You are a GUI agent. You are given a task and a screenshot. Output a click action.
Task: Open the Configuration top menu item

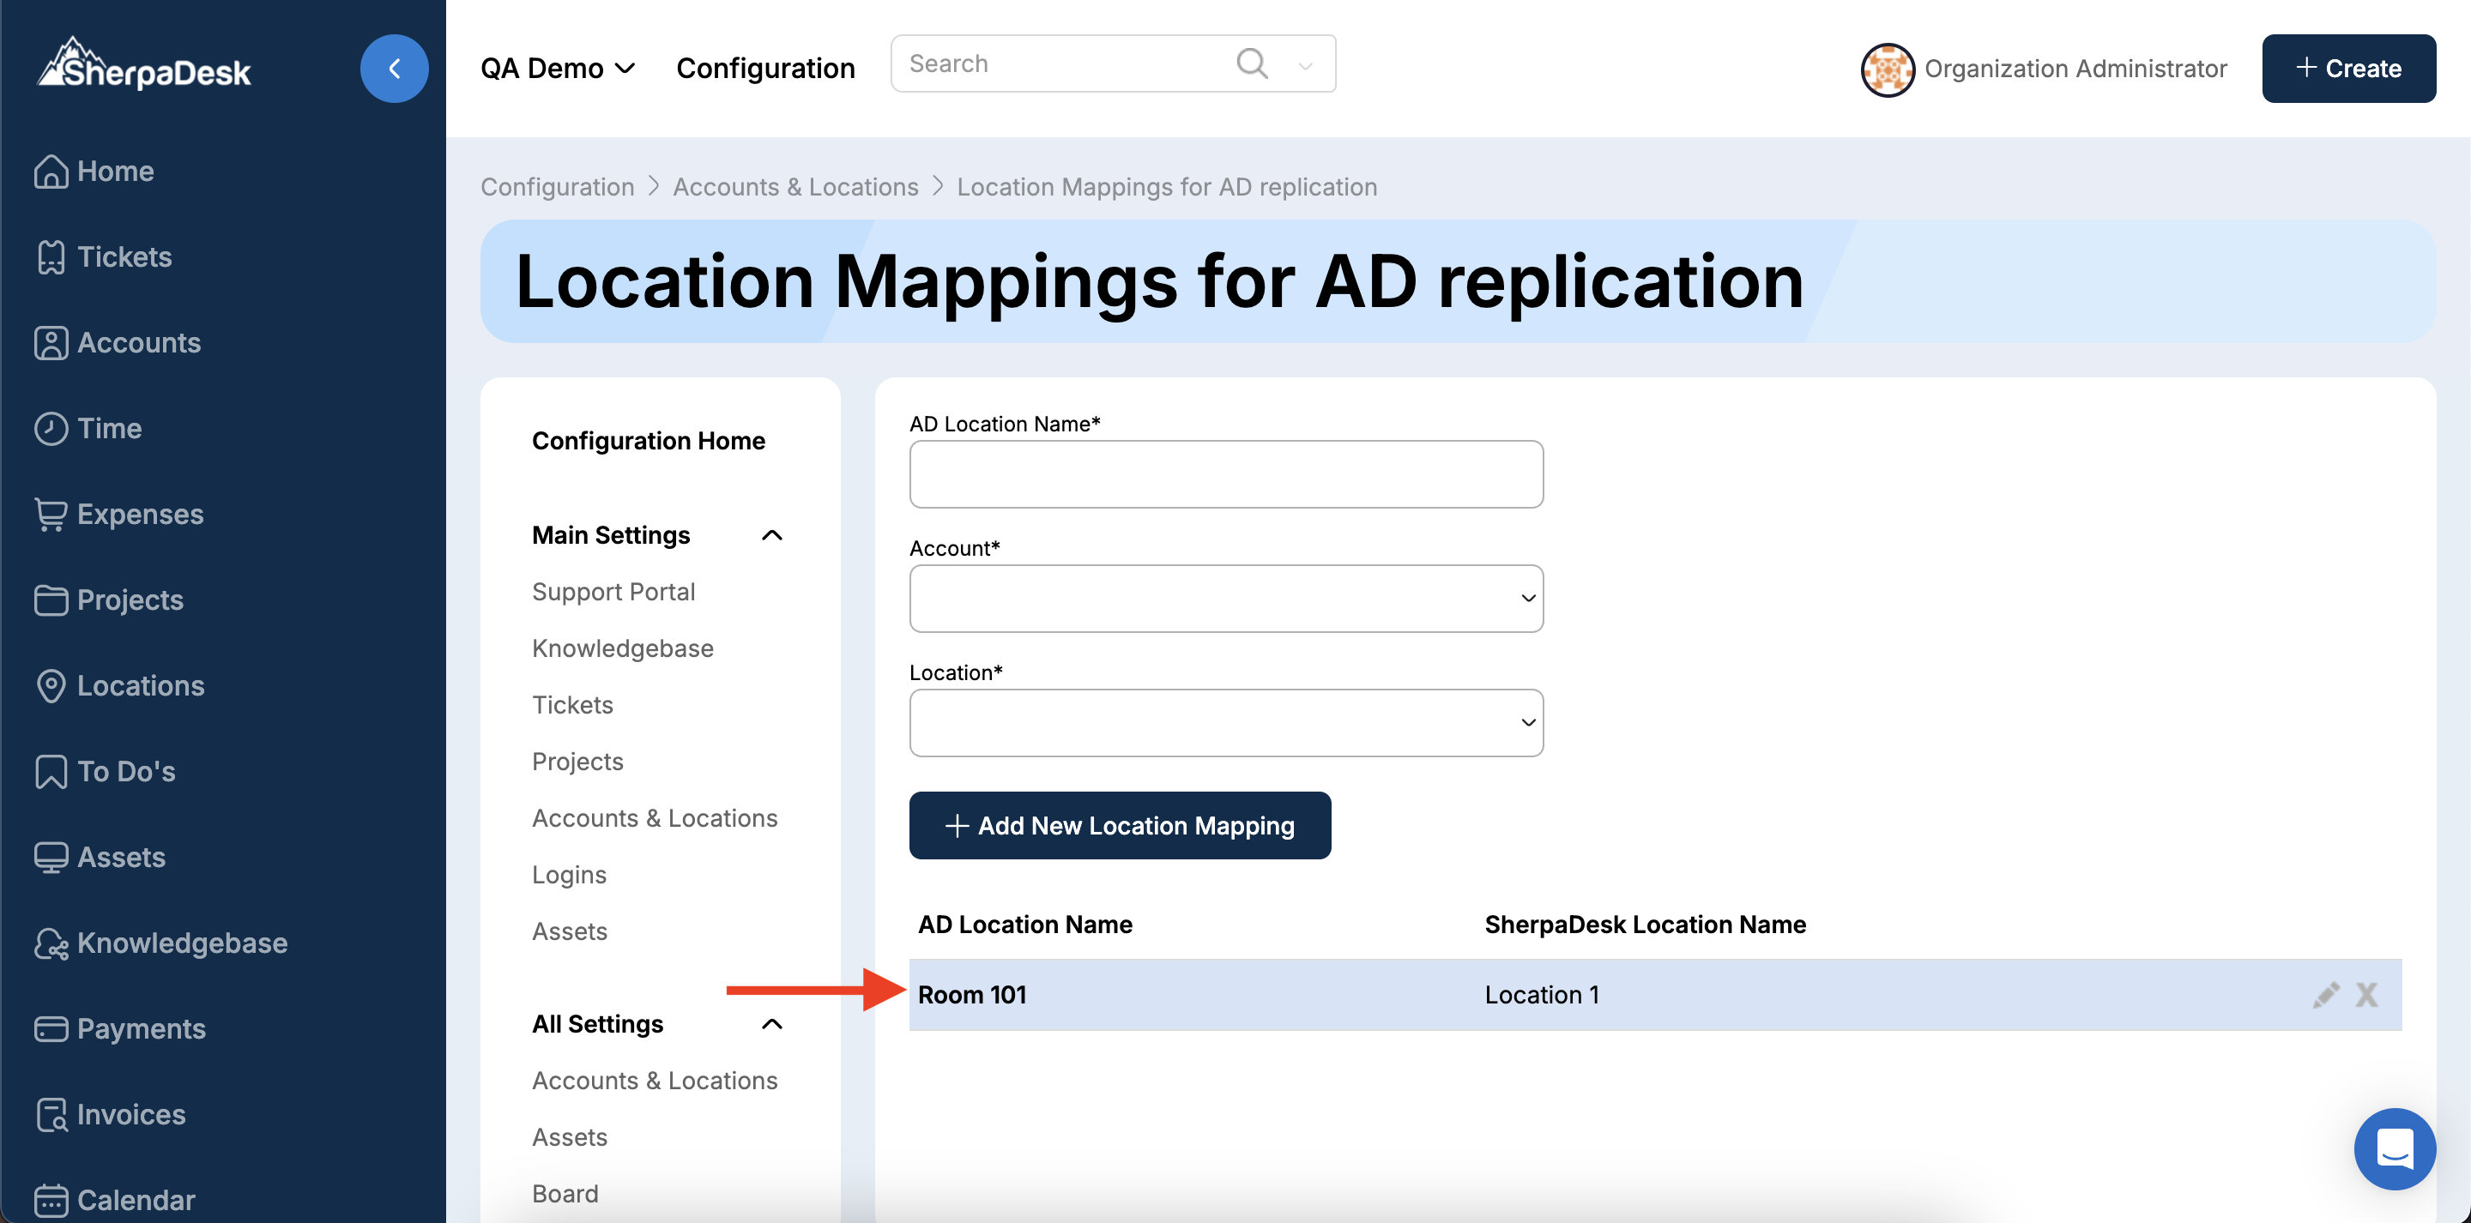(764, 68)
